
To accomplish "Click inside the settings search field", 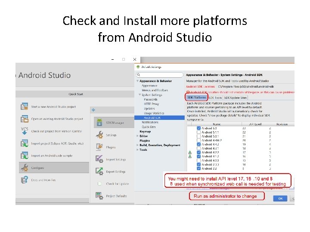I will coord(160,75).
